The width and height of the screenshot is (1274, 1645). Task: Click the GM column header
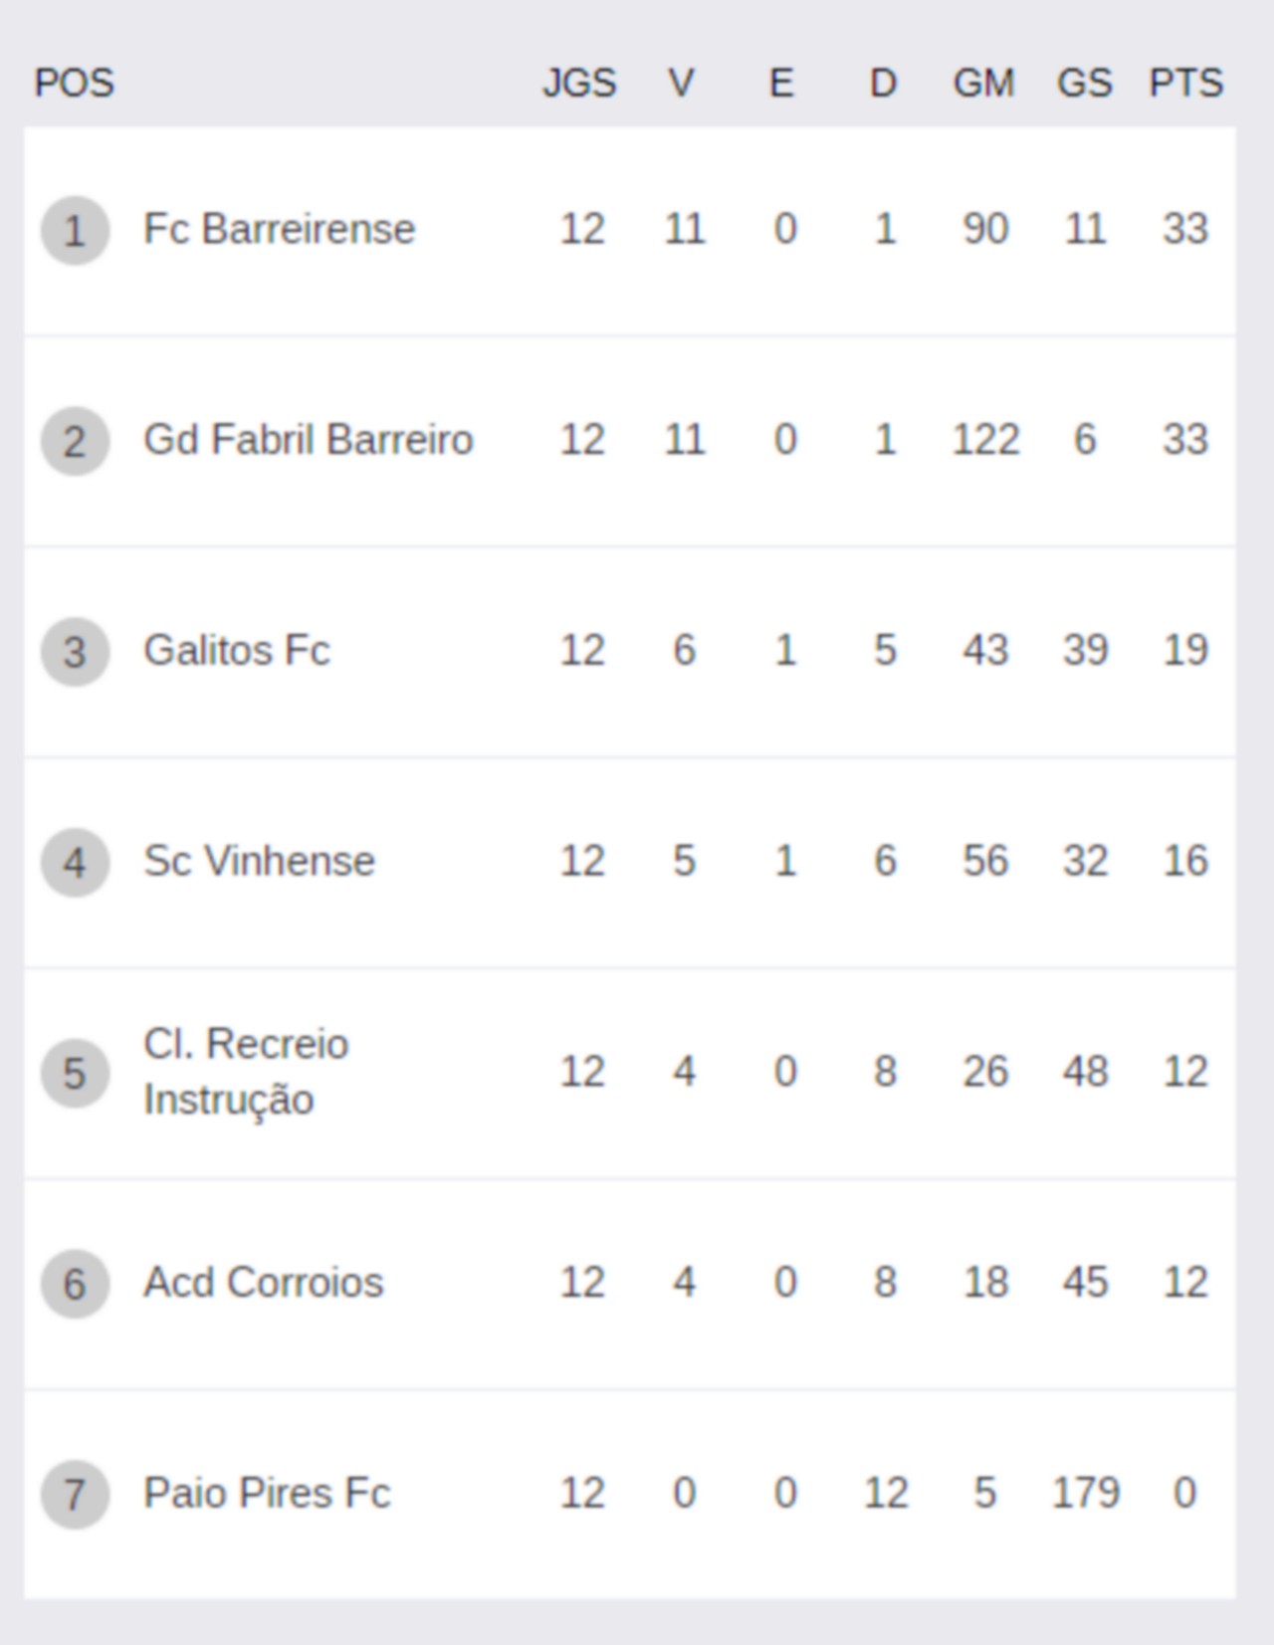983,83
